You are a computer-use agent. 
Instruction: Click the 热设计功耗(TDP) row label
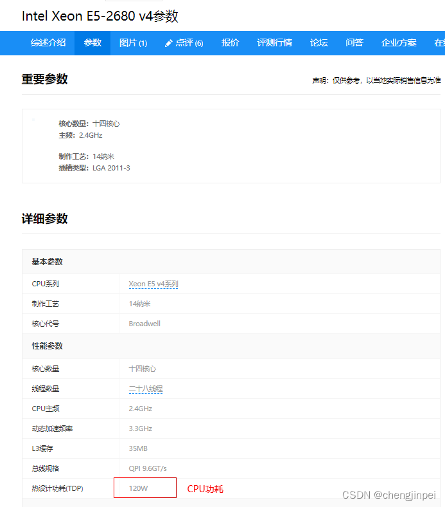tap(57, 488)
